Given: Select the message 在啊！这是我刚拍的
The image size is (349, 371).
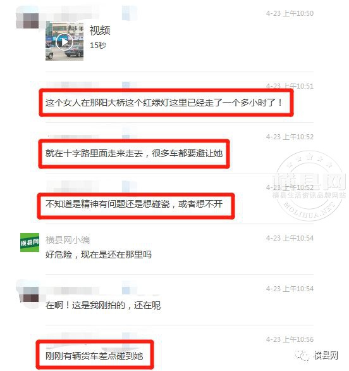Looking at the screenshot, I should [103, 305].
